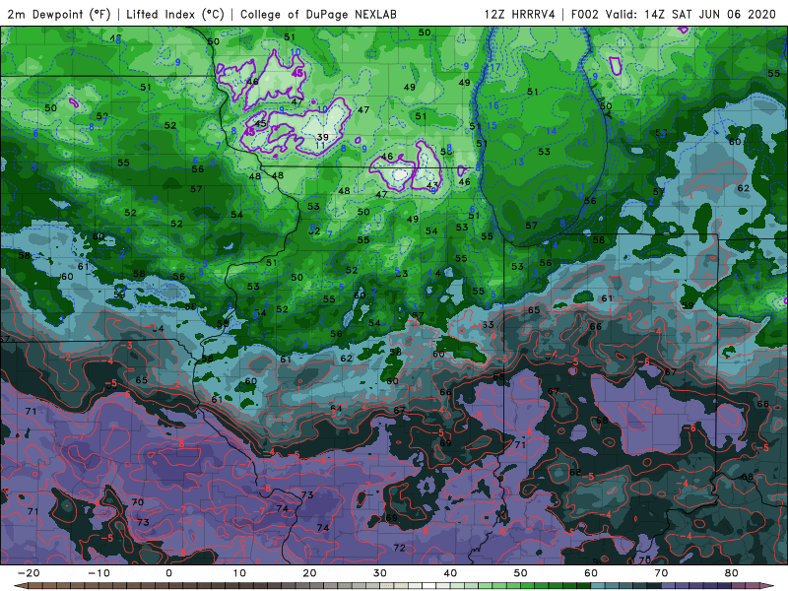Click the "2m Dewpoint (°F)" title text

coord(59,14)
